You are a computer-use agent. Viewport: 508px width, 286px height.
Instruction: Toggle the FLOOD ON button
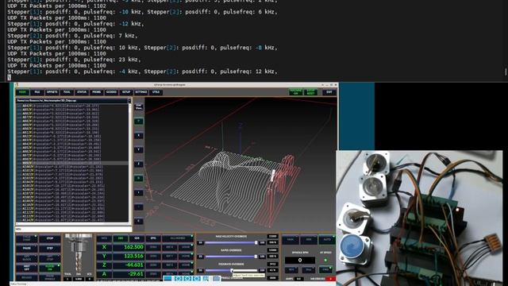pyautogui.click(x=50, y=268)
